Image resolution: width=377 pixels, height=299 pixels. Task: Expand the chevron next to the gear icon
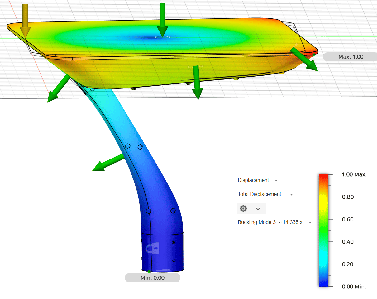click(258, 209)
